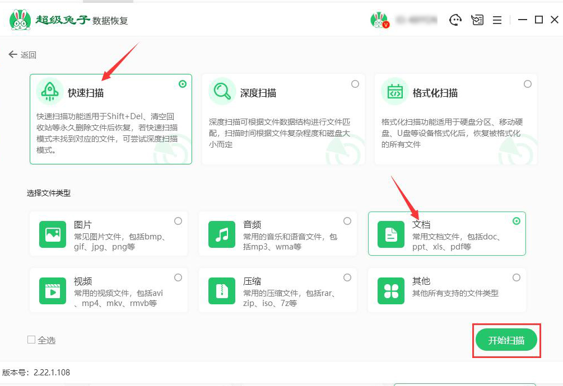Screen dimensions: 563x386
Task: Click the 开始扫描 start scan button
Action: tap(506, 340)
